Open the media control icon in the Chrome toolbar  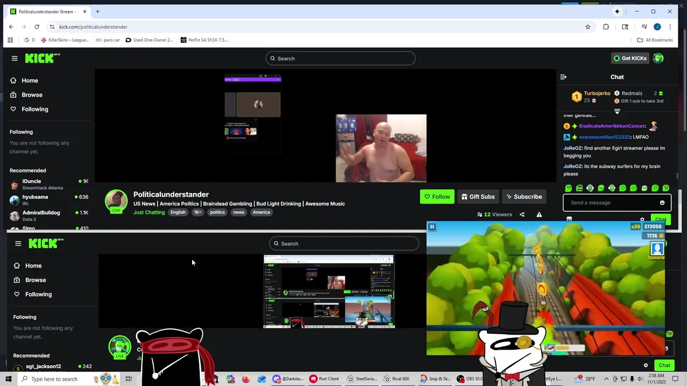pos(644,27)
